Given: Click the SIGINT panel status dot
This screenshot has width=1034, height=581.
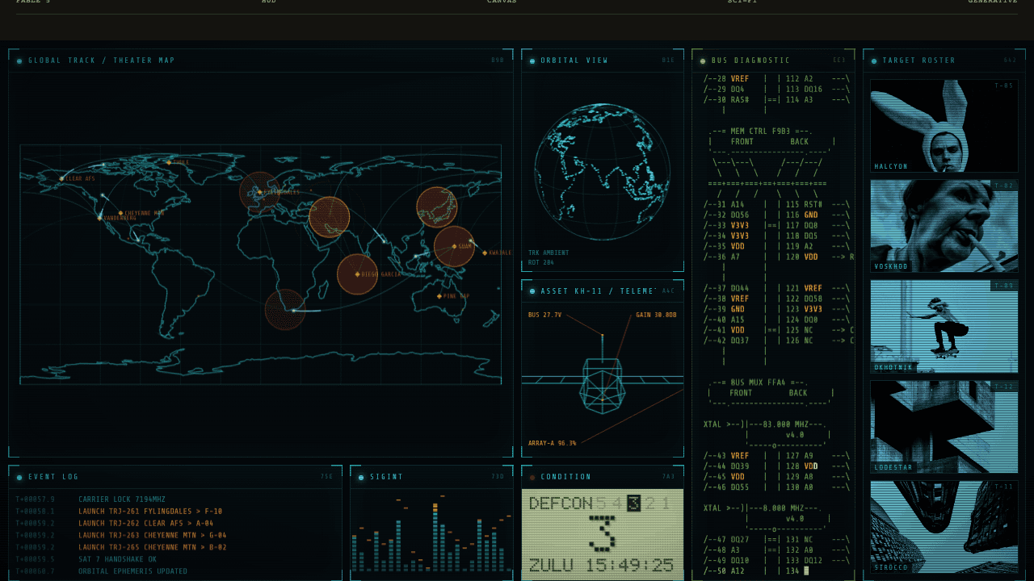Looking at the screenshot, I should pos(361,477).
